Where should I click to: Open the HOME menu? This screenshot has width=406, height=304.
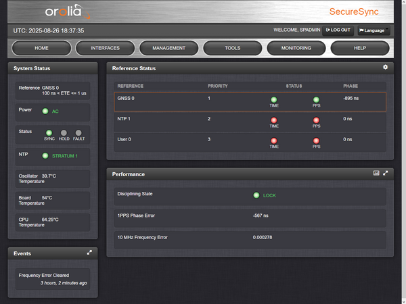(x=41, y=48)
